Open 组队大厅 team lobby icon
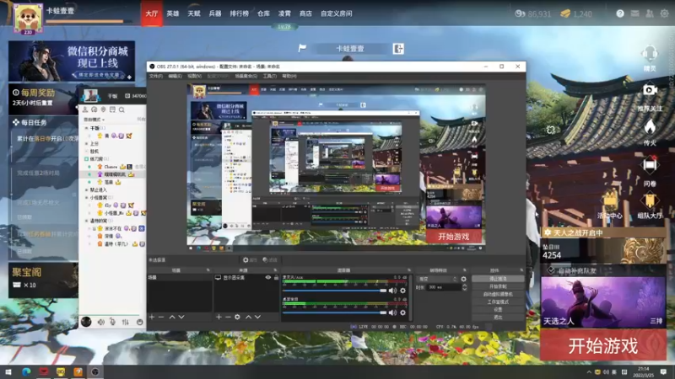 point(650,201)
